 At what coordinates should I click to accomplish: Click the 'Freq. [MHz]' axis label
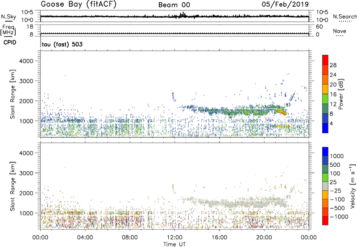pos(8,30)
